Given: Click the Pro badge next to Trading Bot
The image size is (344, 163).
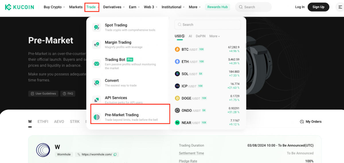Looking at the screenshot, I should point(130,60).
